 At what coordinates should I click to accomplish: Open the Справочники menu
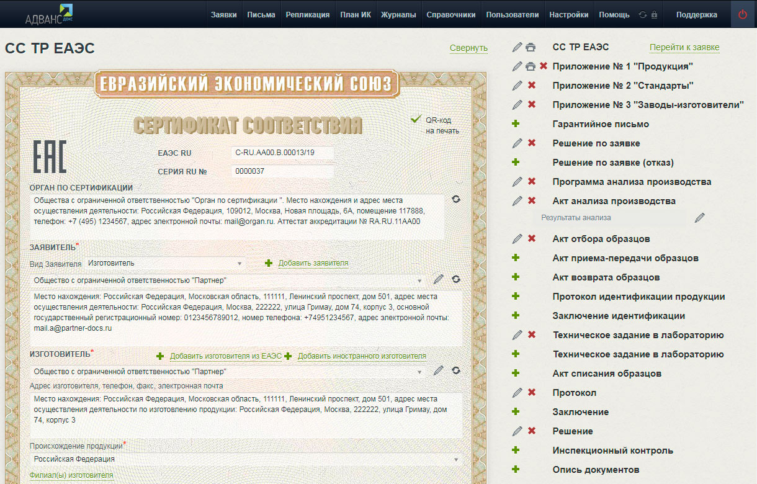click(x=450, y=15)
